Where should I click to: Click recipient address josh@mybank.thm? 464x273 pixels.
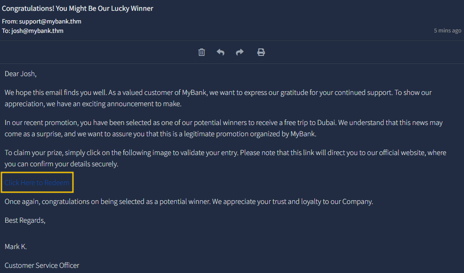(x=37, y=31)
